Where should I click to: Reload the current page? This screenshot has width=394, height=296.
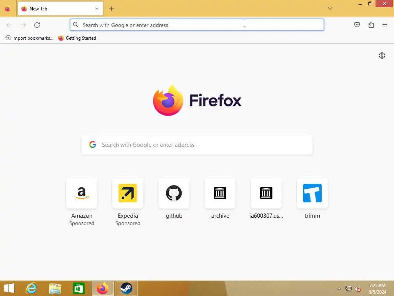click(x=37, y=25)
